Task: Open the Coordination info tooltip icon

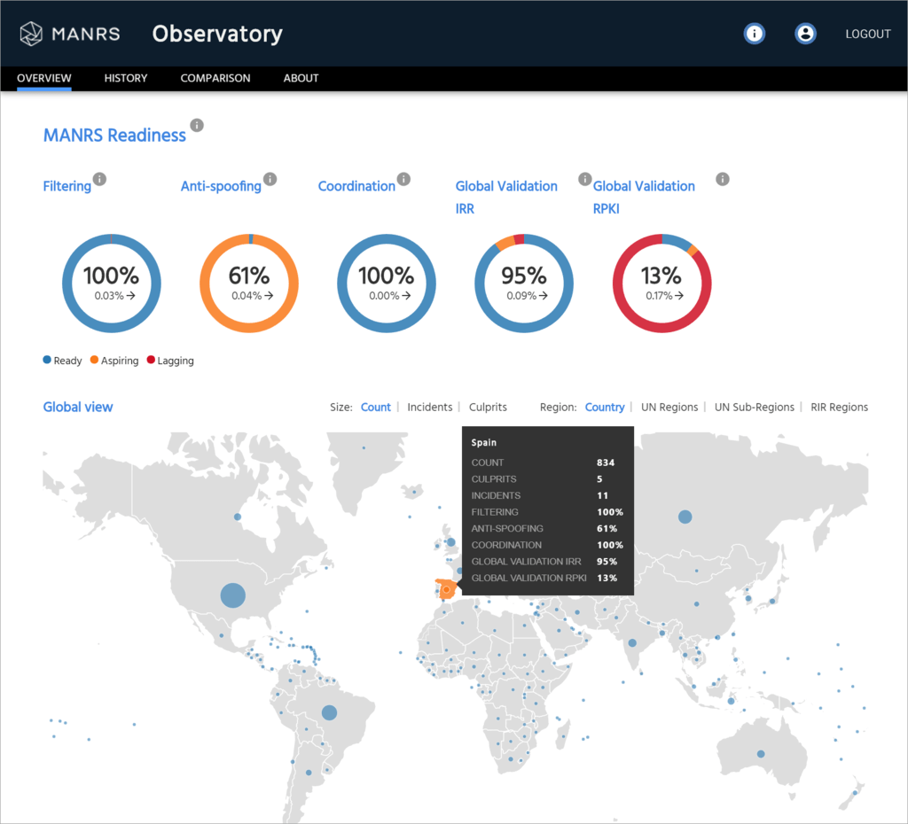Action: coord(406,179)
